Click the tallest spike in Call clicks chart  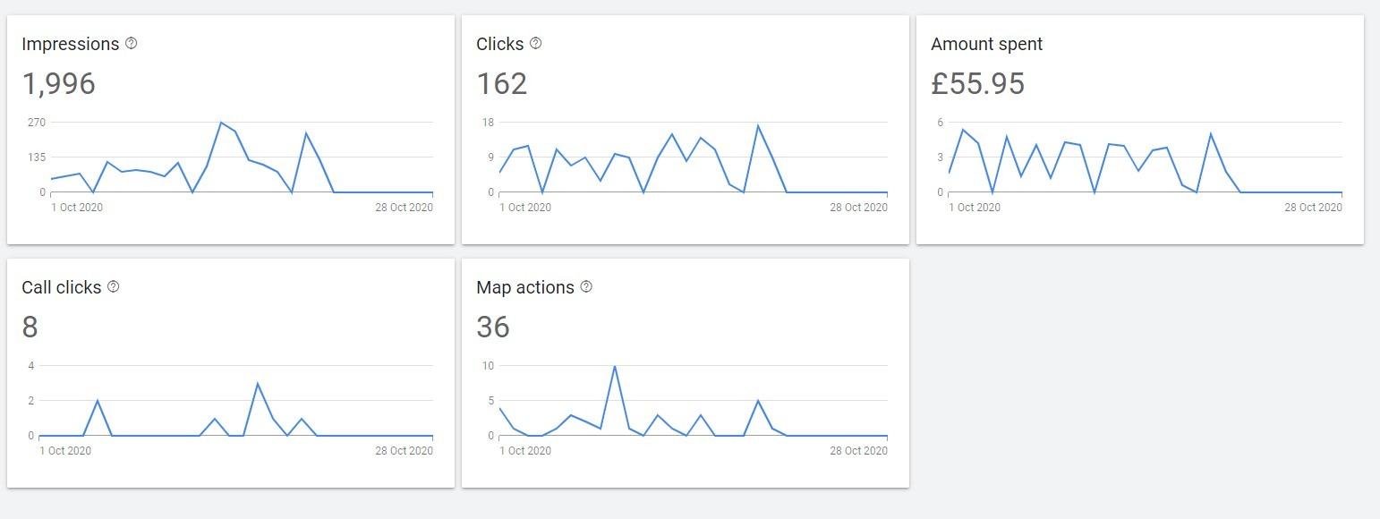258,384
